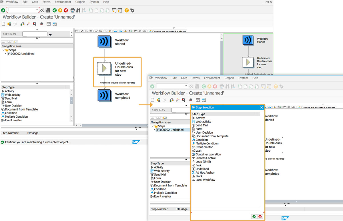
Task: Click orange Exit arrow icon in back window
Action: point(60,10)
